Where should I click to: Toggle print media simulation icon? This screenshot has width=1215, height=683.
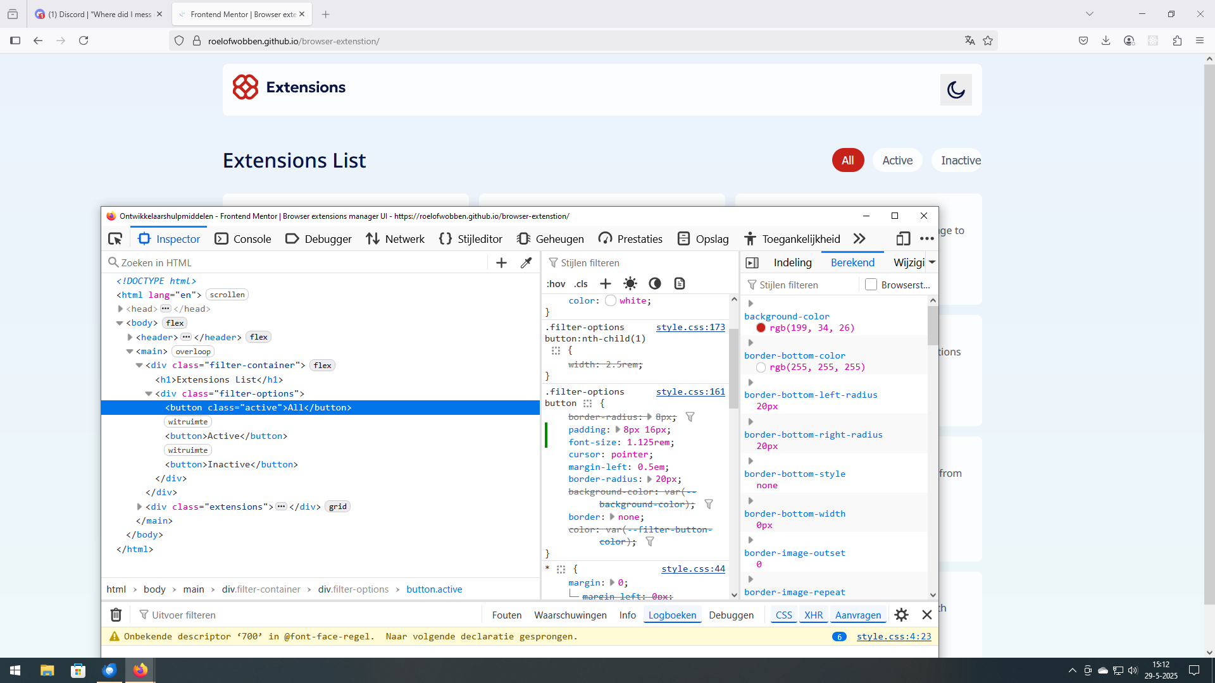point(680,283)
